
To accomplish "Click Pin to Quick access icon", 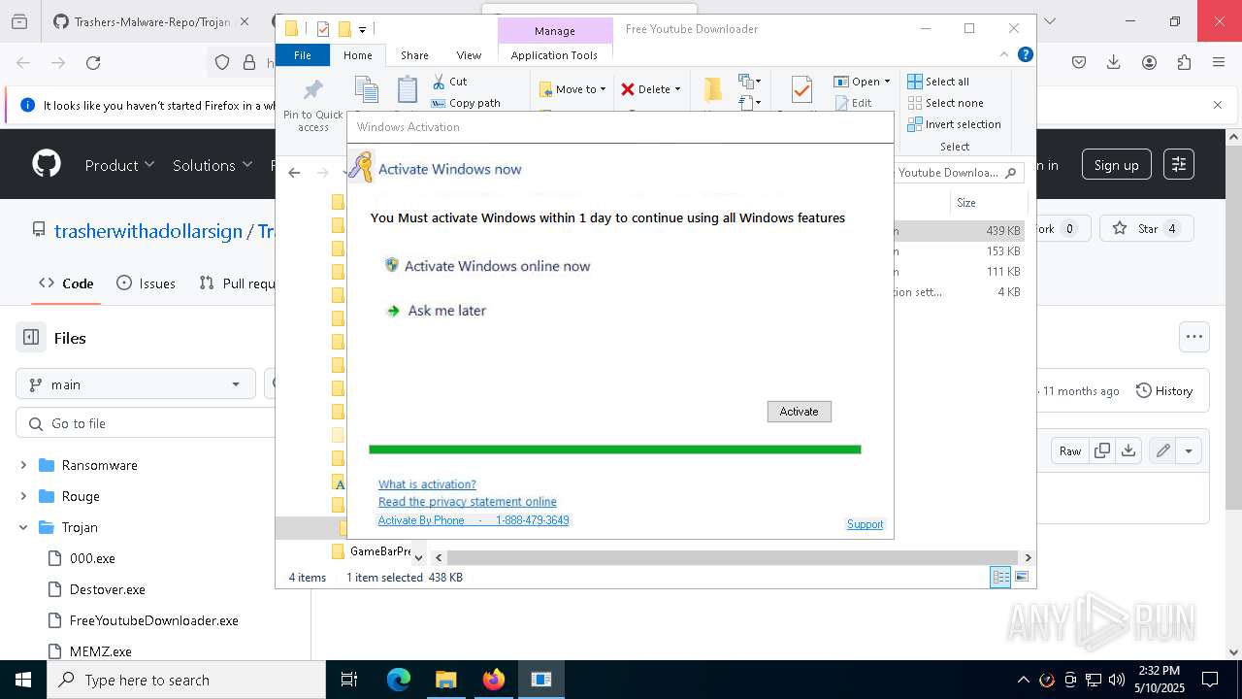I will pos(312,90).
